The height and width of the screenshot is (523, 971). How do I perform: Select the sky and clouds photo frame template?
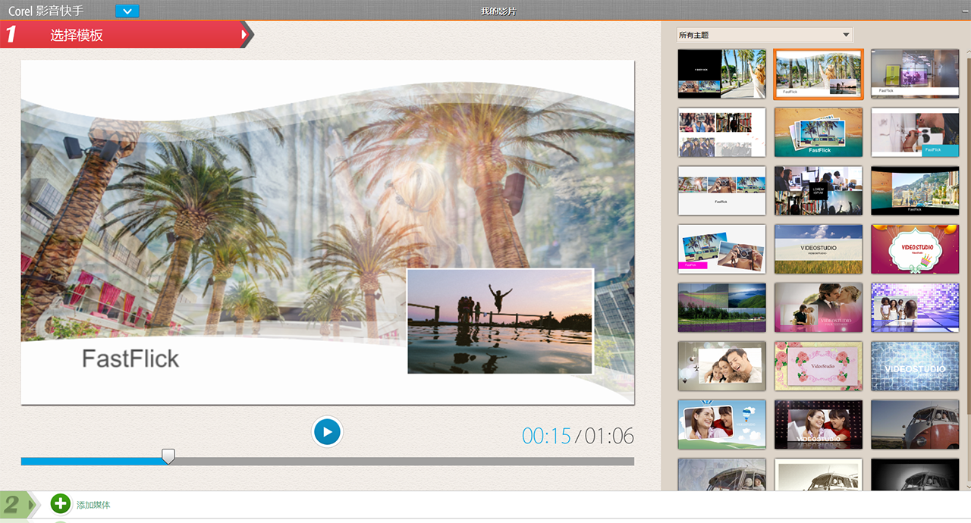pyautogui.click(x=721, y=424)
